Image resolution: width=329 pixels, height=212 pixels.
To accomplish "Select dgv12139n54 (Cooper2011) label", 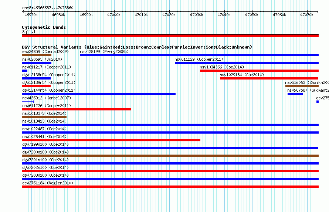I will (x=49, y=82).
